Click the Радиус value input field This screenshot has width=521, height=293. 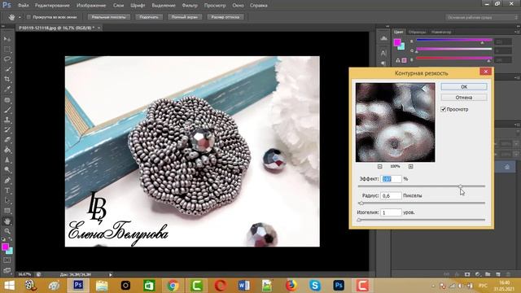coord(391,195)
